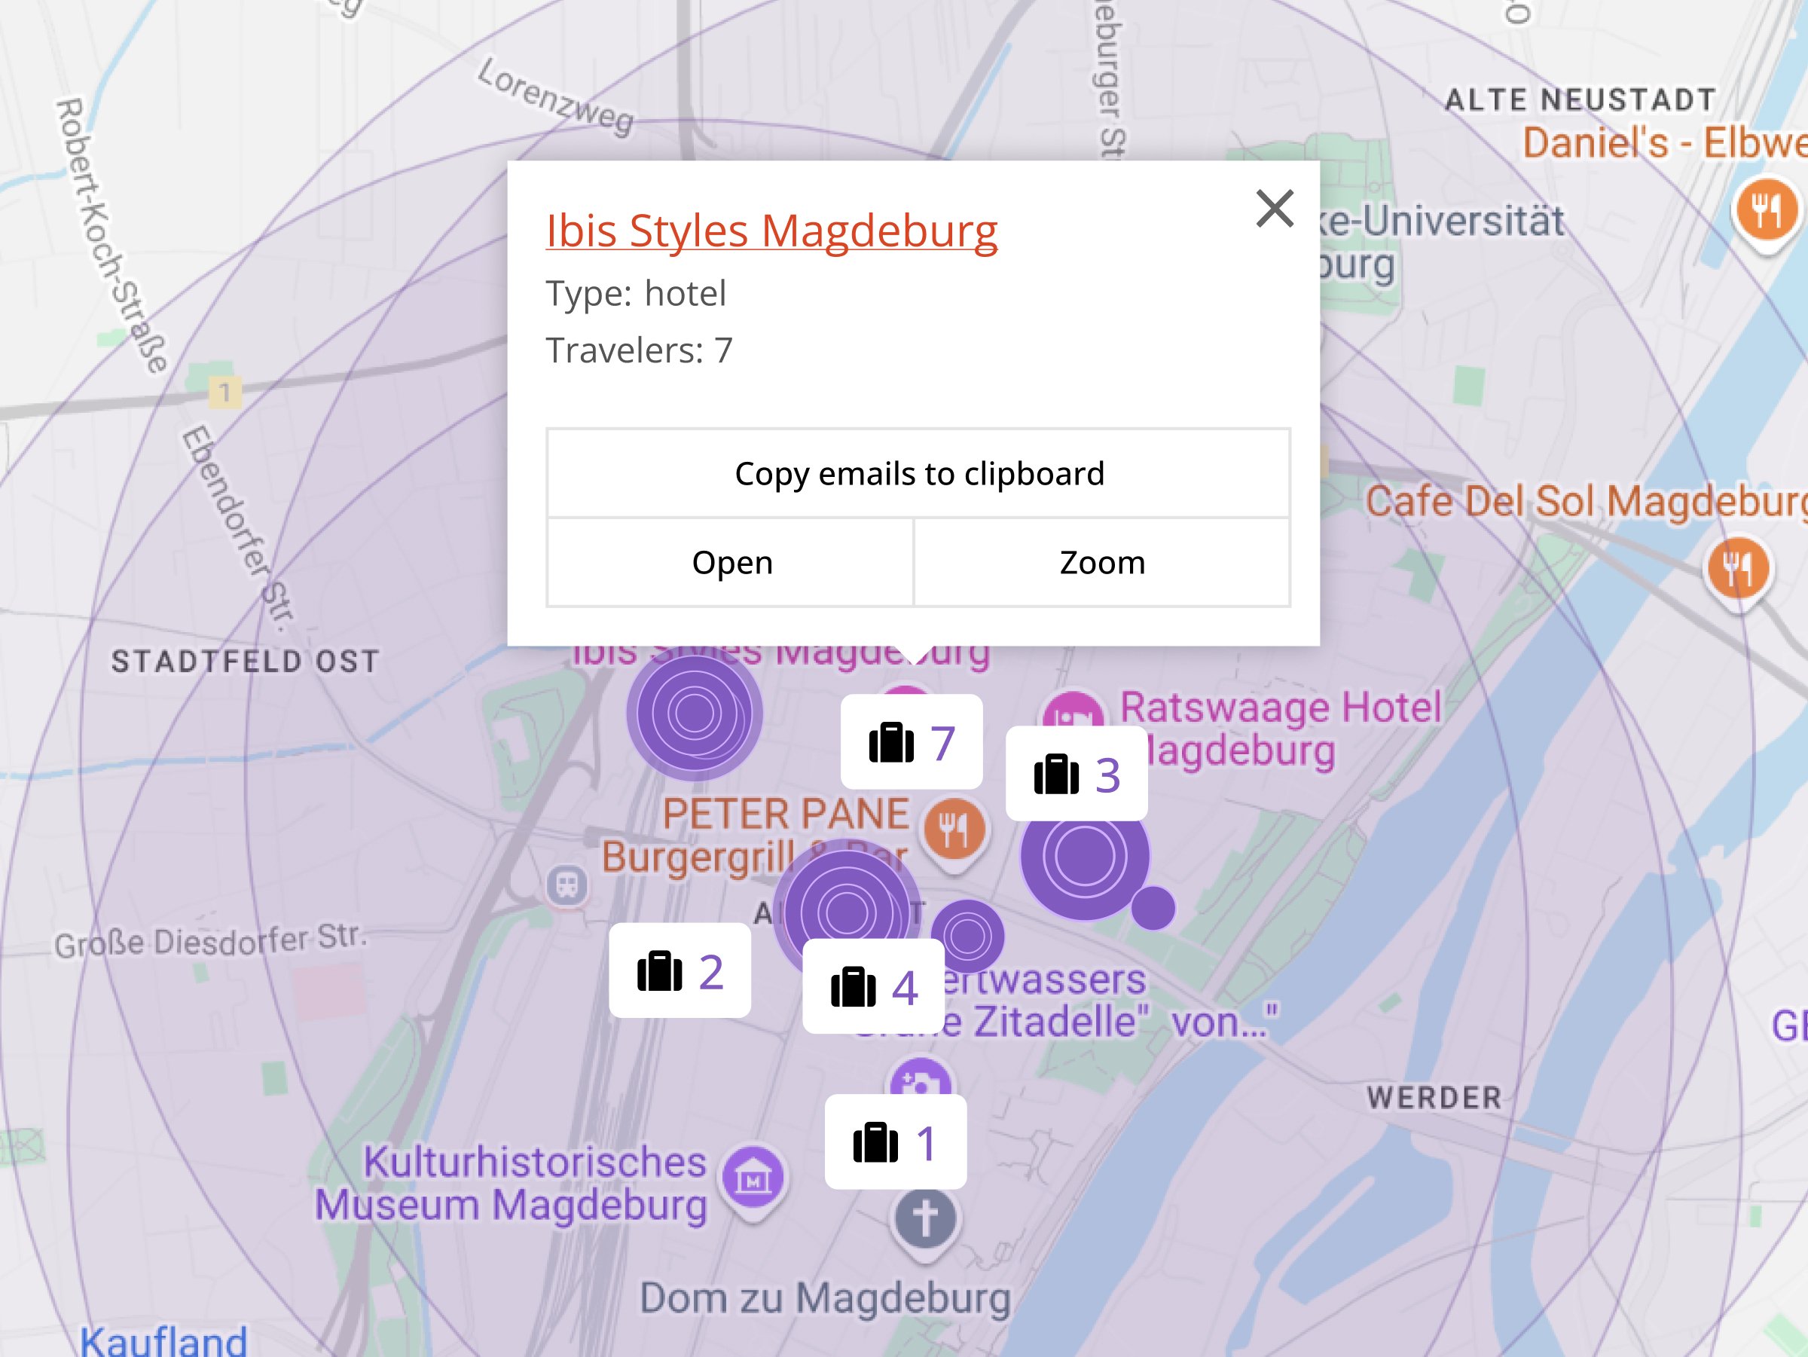Click the purple concentric circle near Stadtfeld Ost
Screen dimensions: 1808x1357
tap(694, 713)
